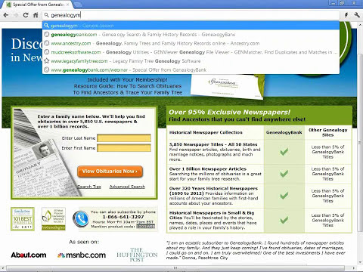Click the checkmark for Small & Big Cities row
Viewport: 363px width, 272px height.
(284, 220)
